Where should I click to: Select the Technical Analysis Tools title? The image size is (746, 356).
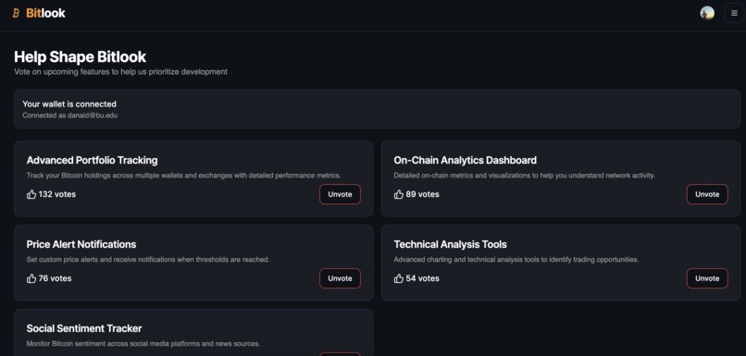(450, 244)
